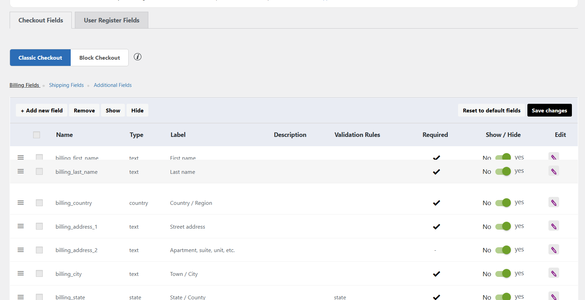Toggle the select-all checkbox in table header
The image size is (585, 300).
point(37,135)
